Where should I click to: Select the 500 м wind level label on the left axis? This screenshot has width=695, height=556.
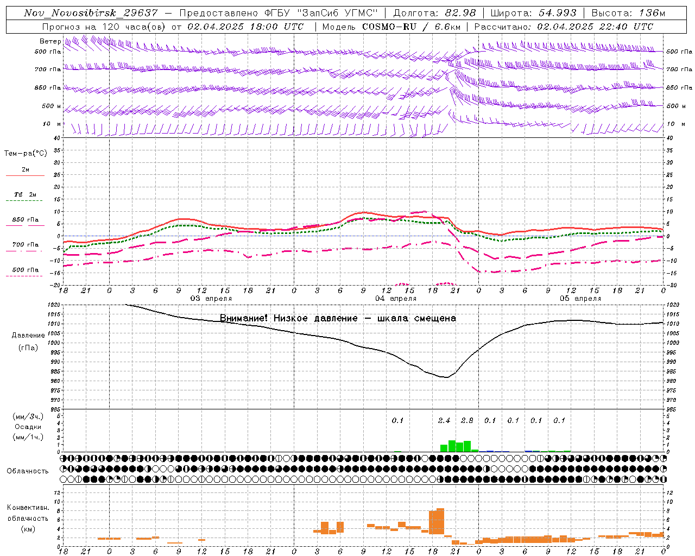point(52,106)
